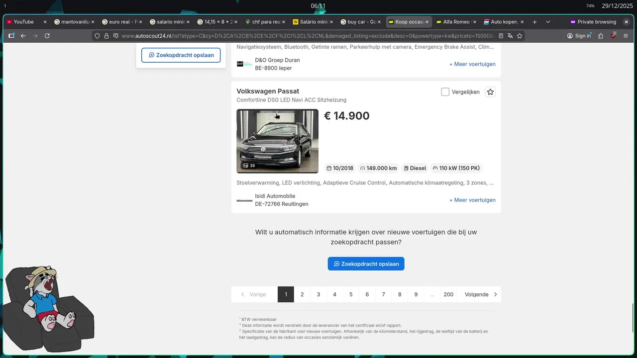The height and width of the screenshot is (358, 637).
Task: Go to results page 2
Action: 302,294
